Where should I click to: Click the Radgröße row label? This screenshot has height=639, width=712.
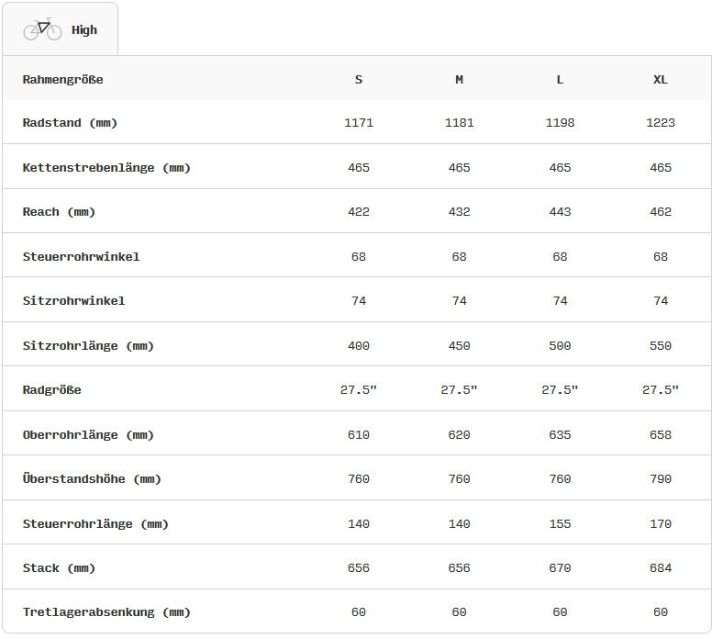click(x=51, y=390)
